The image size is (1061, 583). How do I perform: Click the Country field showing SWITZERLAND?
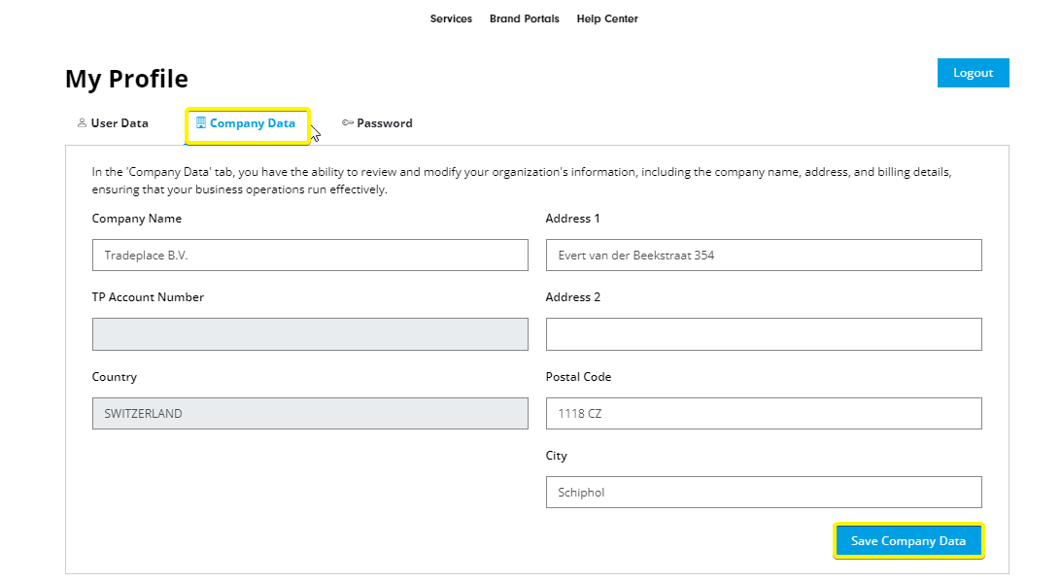point(310,413)
